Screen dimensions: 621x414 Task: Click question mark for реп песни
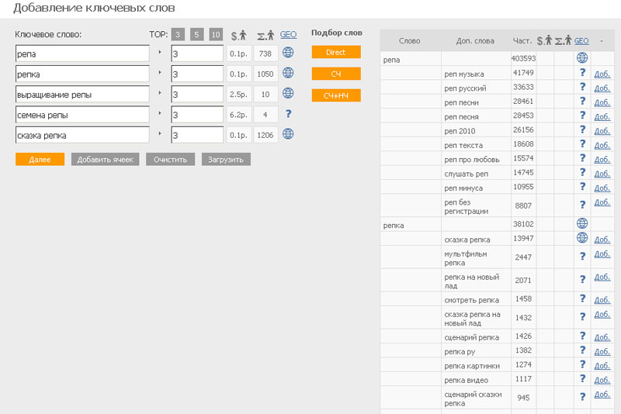coord(582,101)
